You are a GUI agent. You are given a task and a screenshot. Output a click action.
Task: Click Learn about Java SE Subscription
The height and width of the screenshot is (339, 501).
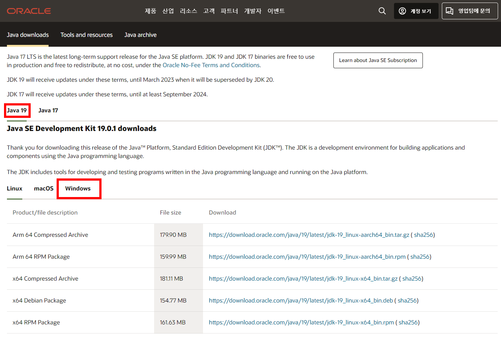tap(378, 60)
